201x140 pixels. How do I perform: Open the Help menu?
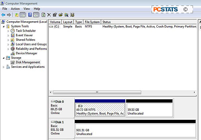(37, 9)
